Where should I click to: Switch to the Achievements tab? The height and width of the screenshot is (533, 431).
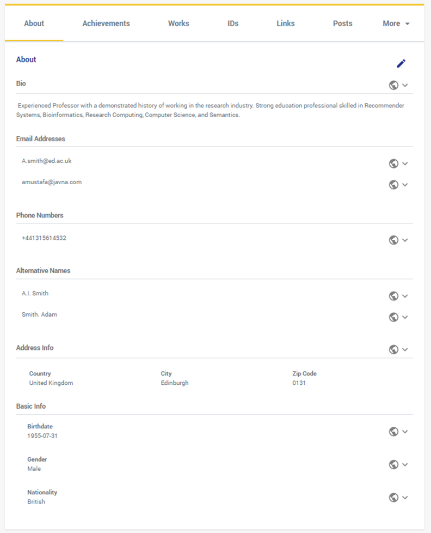point(106,23)
